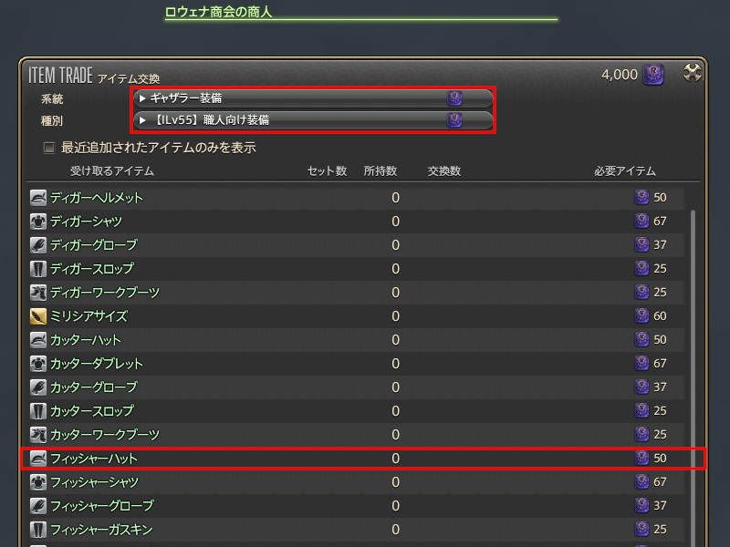Click the token icon in フィッシャーハット row
The height and width of the screenshot is (547, 730).
point(641,459)
